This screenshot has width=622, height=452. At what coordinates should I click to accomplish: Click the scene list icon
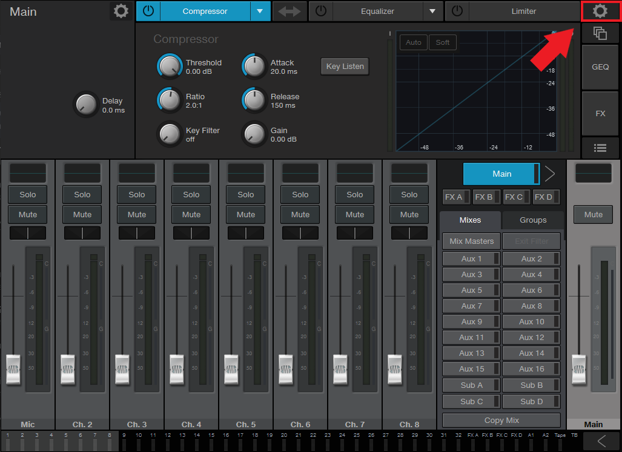point(600,148)
